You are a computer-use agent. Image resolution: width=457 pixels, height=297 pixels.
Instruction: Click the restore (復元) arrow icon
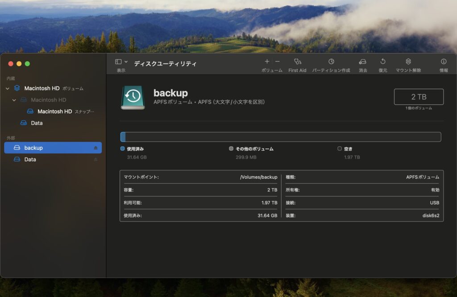click(x=382, y=62)
